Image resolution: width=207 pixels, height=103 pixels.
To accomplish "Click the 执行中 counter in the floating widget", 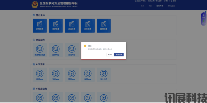I will [204, 22].
